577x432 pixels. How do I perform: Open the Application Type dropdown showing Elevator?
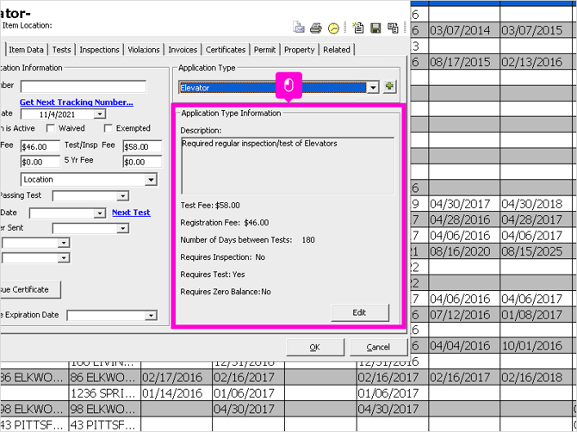pyautogui.click(x=373, y=88)
